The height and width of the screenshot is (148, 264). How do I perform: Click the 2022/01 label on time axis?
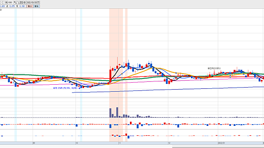click(x=222, y=143)
